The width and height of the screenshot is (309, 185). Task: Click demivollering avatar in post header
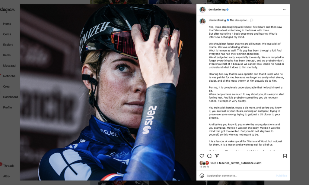(x=202, y=9)
